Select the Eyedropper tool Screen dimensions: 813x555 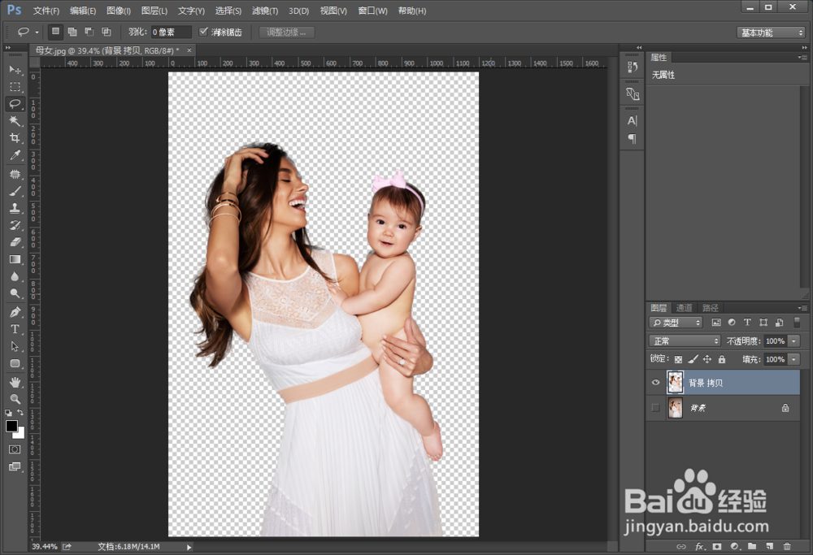coord(15,155)
